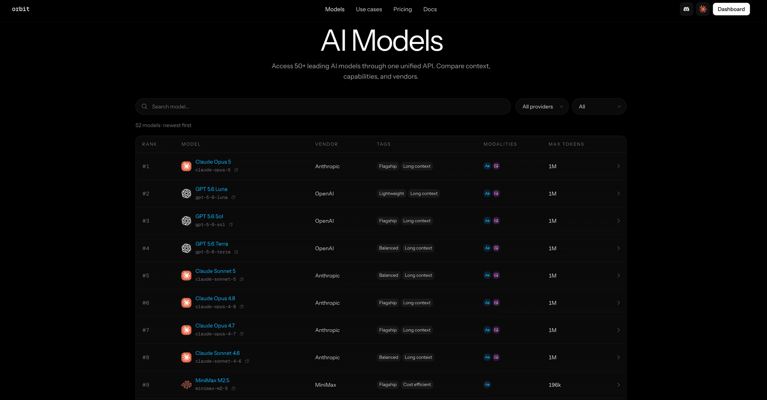
Task: Open the All providers dropdown
Action: (542, 107)
